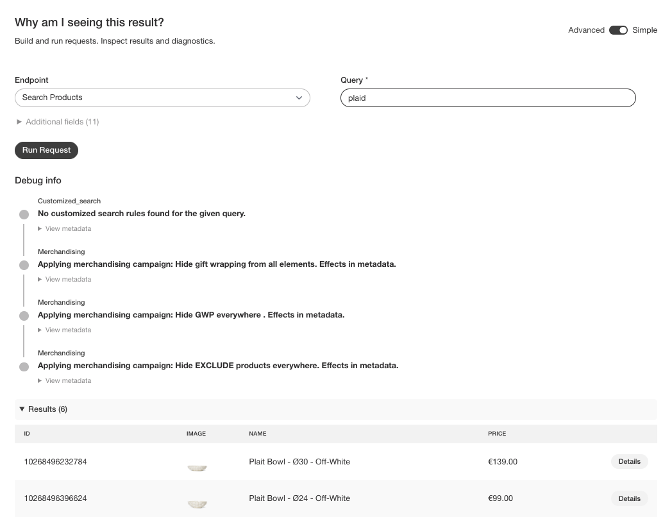Expand View metadata under Hide EXCLUDE campaign
Viewport: 663px width, 526px height.
[x=64, y=380]
